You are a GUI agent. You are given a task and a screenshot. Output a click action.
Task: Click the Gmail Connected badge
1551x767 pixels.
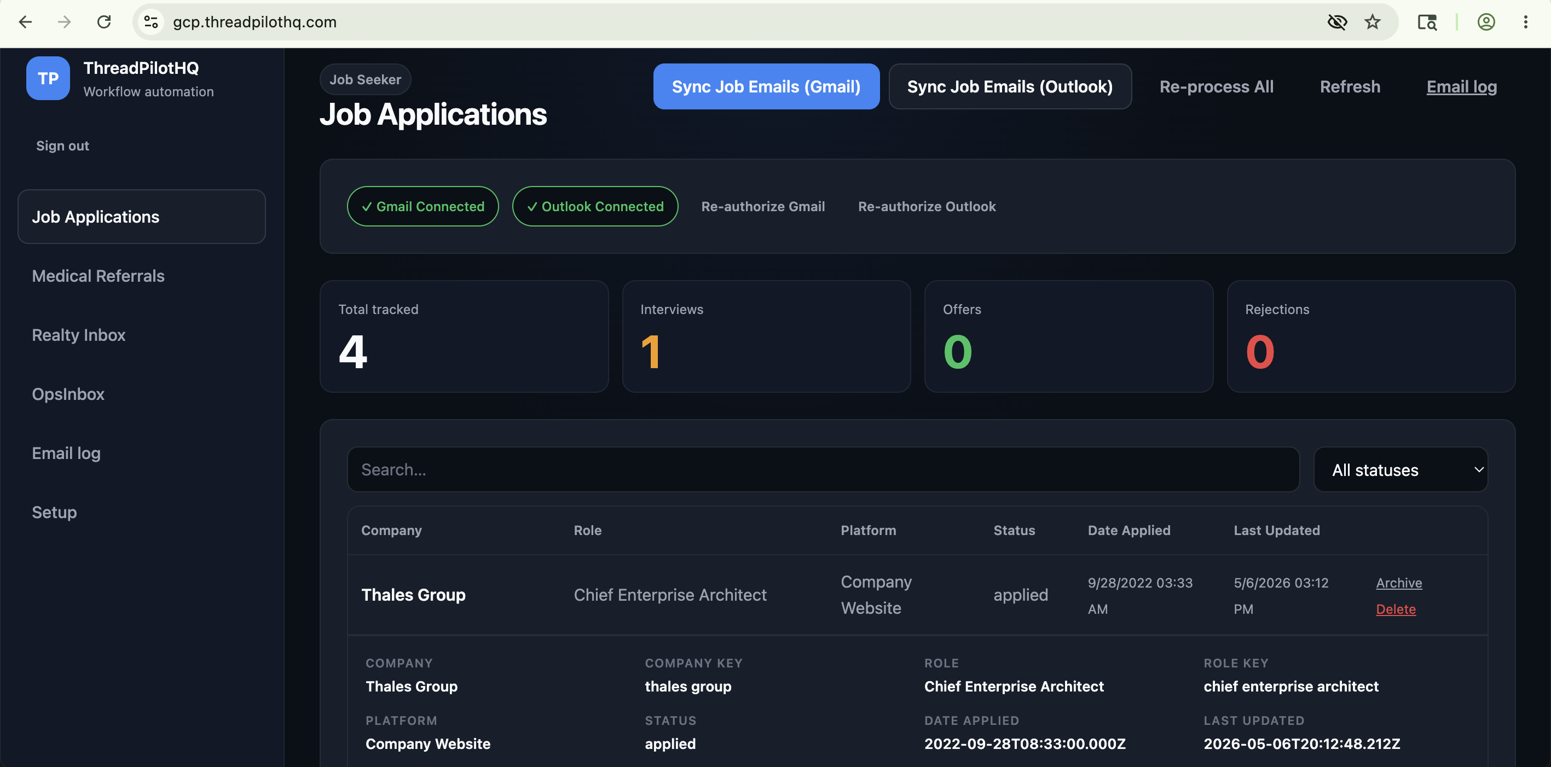pos(423,206)
